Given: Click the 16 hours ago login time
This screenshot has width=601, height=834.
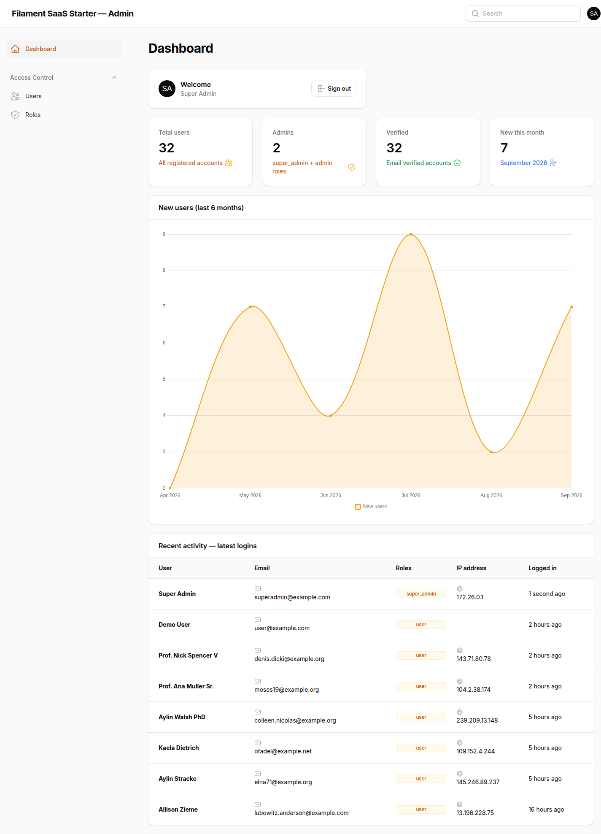Looking at the screenshot, I should click(x=546, y=810).
